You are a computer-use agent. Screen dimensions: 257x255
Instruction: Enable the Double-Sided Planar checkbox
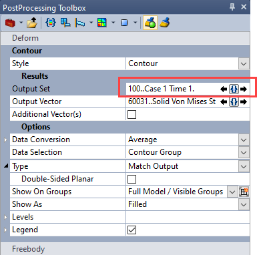click(132, 179)
